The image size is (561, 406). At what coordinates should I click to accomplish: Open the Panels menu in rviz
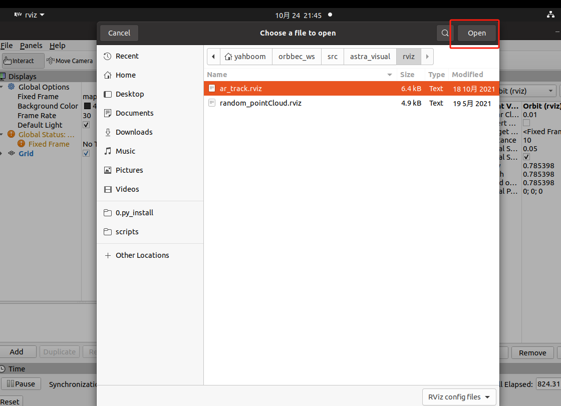pos(31,46)
